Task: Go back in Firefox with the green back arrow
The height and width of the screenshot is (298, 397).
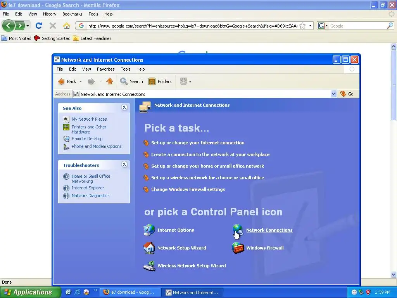Action: [x=9, y=26]
